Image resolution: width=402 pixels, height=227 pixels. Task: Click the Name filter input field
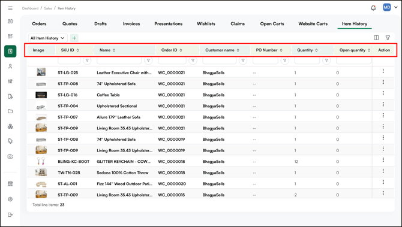pos(119,60)
